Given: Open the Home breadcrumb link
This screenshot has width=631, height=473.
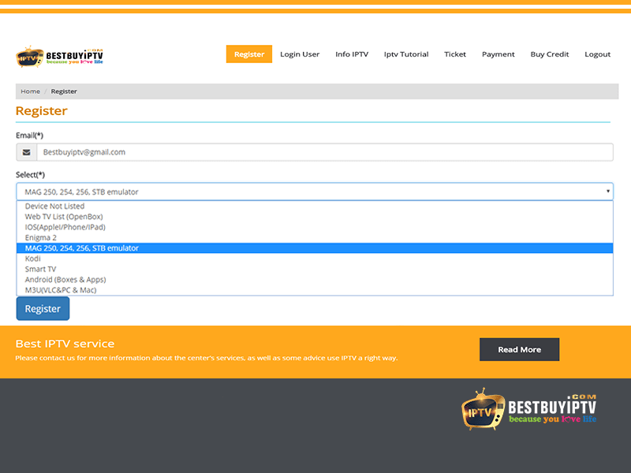Looking at the screenshot, I should [x=30, y=91].
